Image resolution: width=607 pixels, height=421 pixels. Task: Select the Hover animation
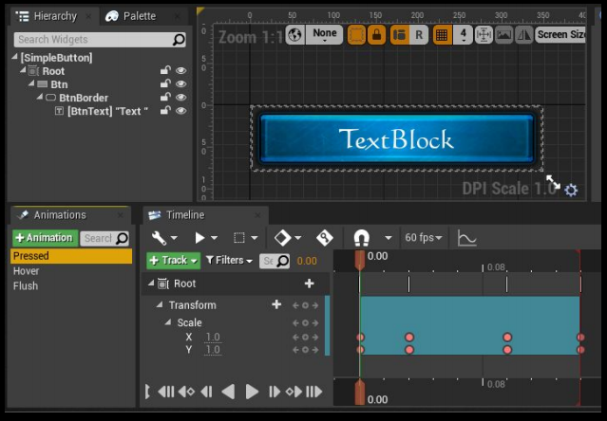click(27, 271)
